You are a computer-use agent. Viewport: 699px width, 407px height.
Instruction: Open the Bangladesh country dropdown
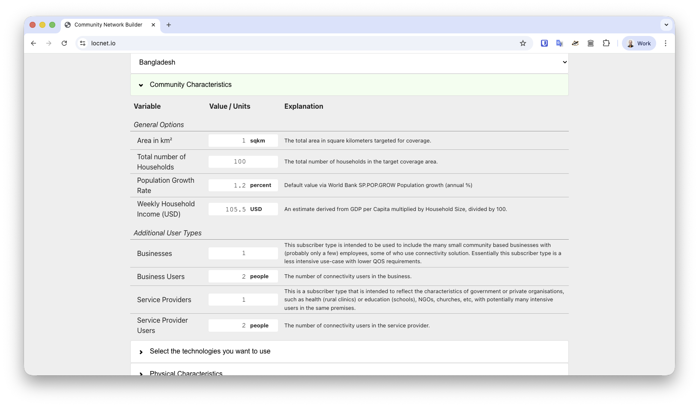click(x=349, y=62)
